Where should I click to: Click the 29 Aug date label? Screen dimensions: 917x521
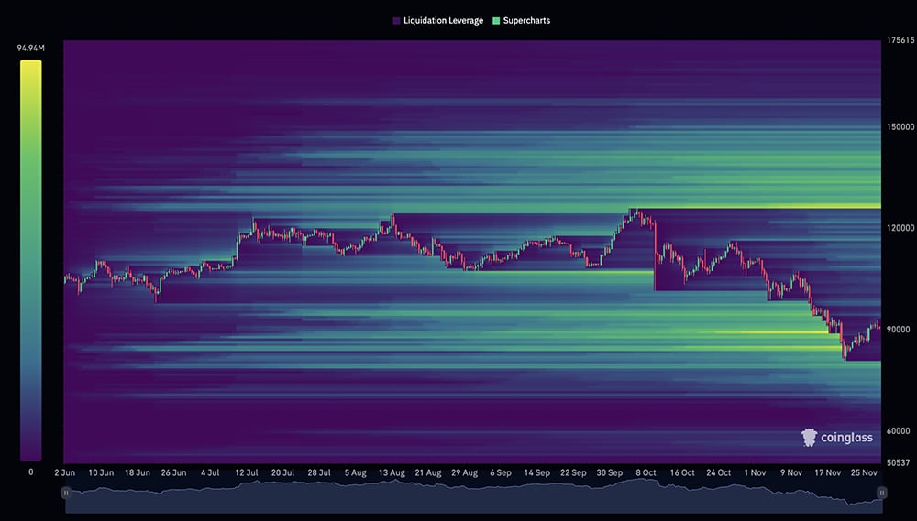pyautogui.click(x=464, y=473)
